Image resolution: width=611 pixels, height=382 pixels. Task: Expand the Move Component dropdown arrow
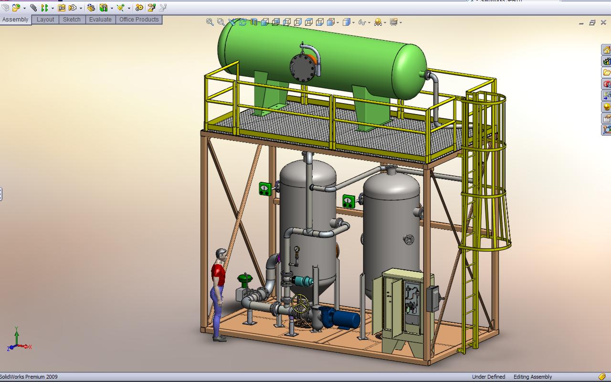click(x=81, y=8)
